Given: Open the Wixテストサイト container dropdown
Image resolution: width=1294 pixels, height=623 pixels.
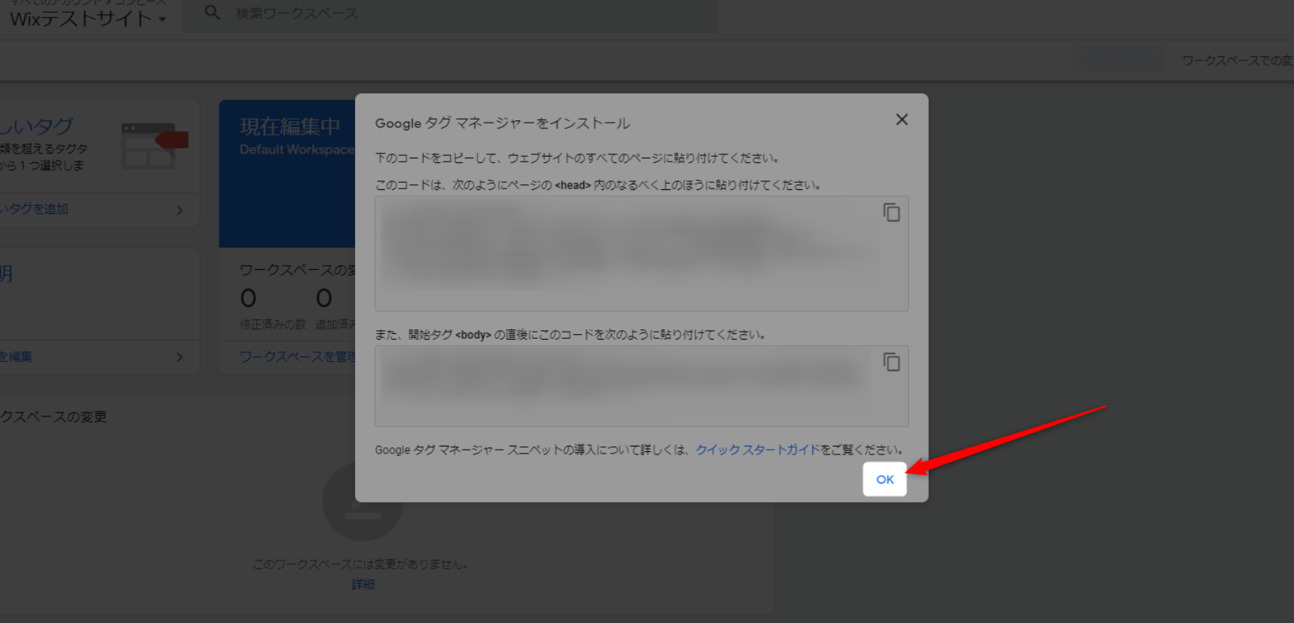Looking at the screenshot, I should coord(88,18).
